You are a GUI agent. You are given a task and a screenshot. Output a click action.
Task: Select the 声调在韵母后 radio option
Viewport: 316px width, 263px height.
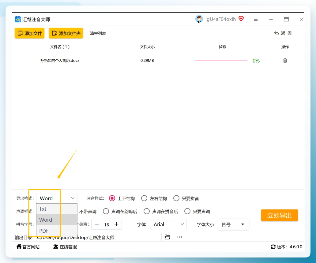click(x=120, y=211)
